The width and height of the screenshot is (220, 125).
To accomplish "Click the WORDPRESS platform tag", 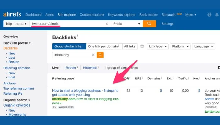I will (x=66, y=107).
